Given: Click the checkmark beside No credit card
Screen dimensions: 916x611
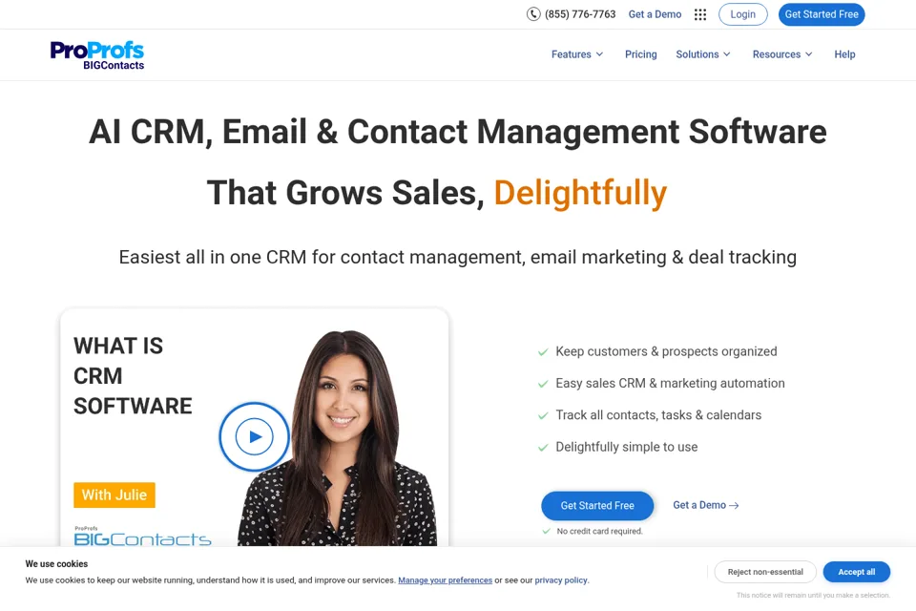Looking at the screenshot, I should coord(546,532).
